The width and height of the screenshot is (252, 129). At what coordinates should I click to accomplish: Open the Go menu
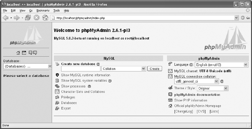point(31,11)
